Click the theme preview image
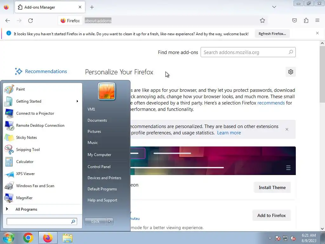The height and width of the screenshot is (244, 325). point(213,161)
